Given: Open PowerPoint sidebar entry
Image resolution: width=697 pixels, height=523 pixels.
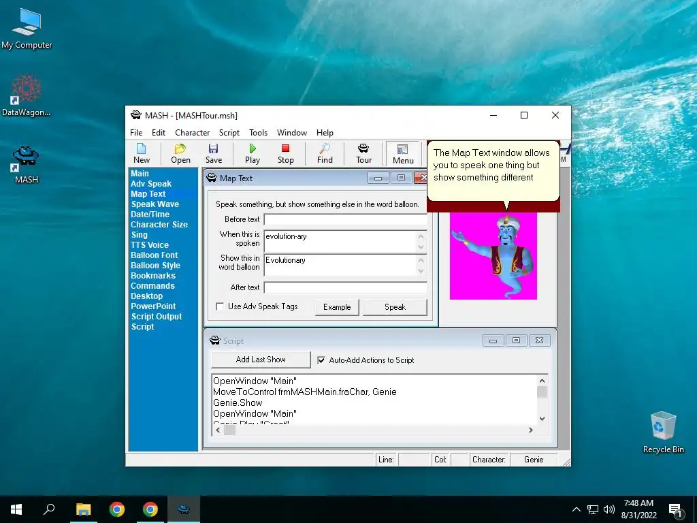Looking at the screenshot, I should [x=153, y=306].
